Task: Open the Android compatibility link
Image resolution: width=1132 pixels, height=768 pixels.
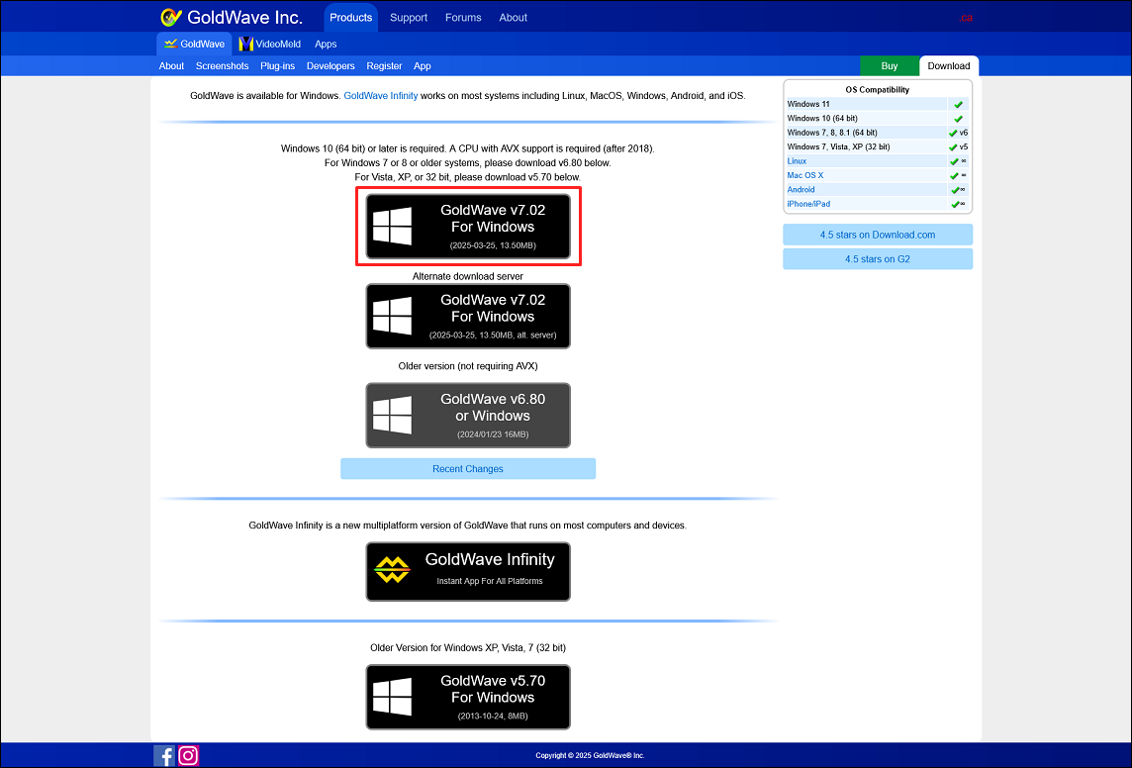Action: point(801,190)
